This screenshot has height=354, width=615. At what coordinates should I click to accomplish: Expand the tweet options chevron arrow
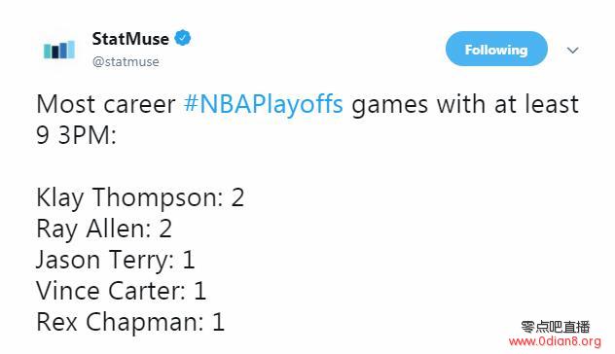(x=572, y=51)
